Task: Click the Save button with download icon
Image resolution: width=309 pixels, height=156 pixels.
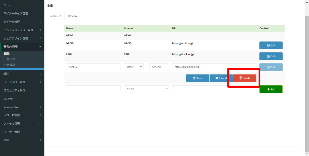Action: pos(197,78)
